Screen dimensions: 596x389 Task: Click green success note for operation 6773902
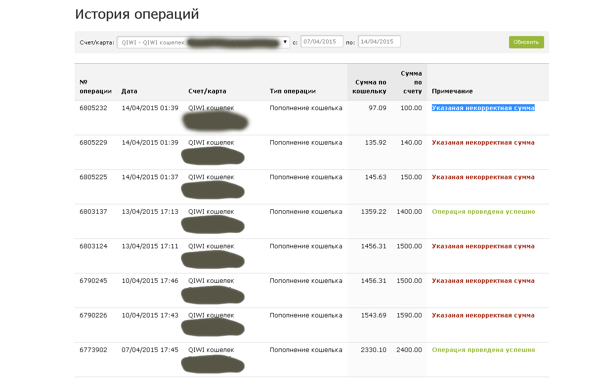pyautogui.click(x=483, y=350)
